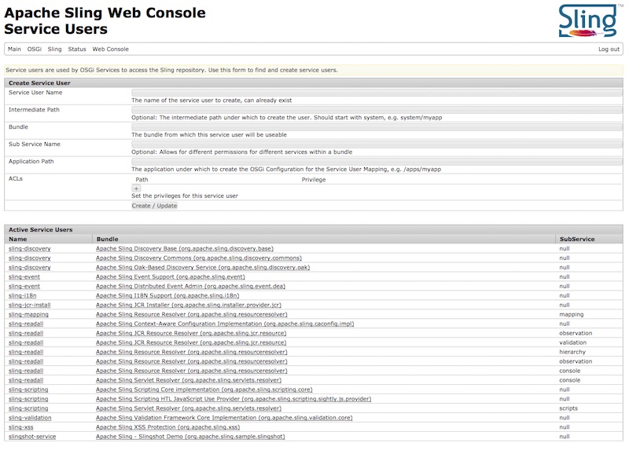Focus the Service User Name field
629x450 pixels.
377,92
